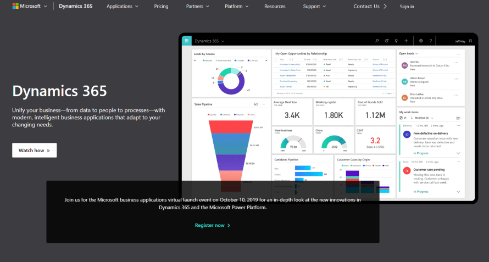This screenshot has height=262, width=489.
Task: Click the search magnifier in dashboard header
Action: tap(377, 41)
